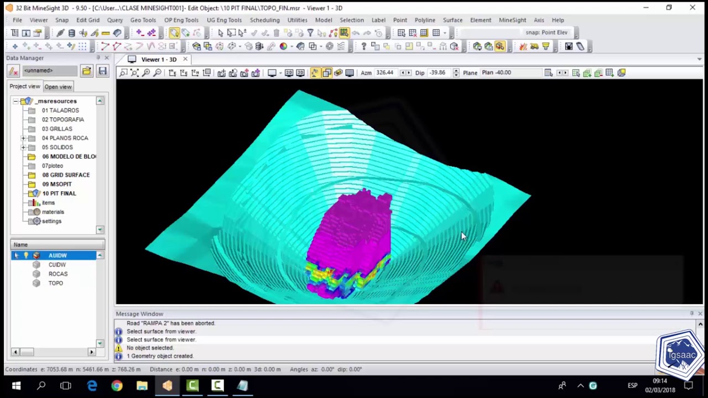708x398 pixels.
Task: Click the <unnamed> edit object field
Action: click(50, 71)
